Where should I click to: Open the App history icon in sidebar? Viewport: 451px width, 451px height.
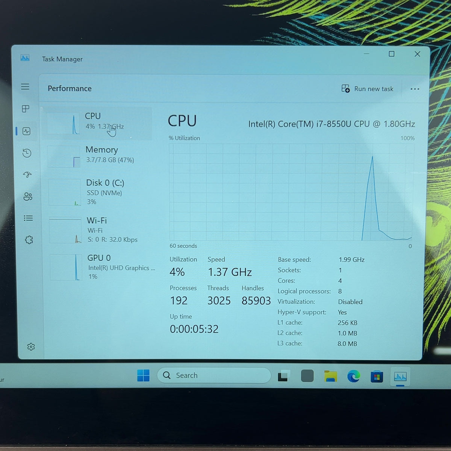27,153
